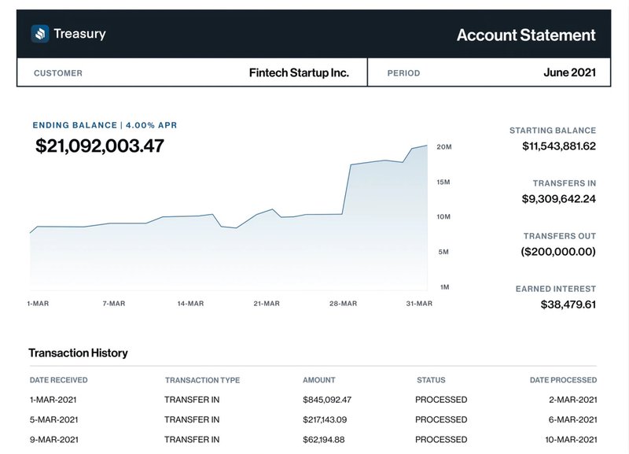Select date received 5-MAR-2021

[x=53, y=420]
